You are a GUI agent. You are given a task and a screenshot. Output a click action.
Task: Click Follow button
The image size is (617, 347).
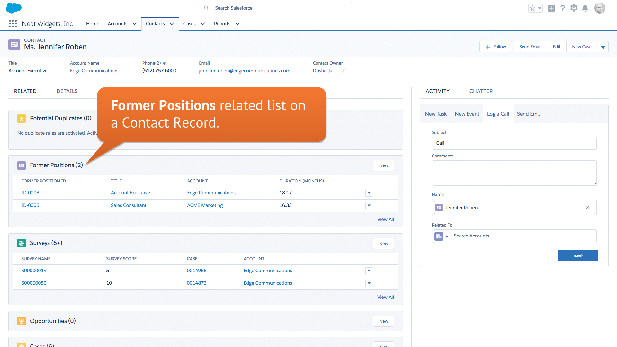point(496,47)
